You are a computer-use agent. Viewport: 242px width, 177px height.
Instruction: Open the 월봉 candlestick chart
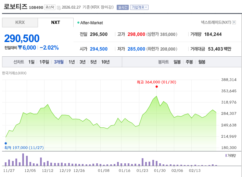(x=202, y=62)
